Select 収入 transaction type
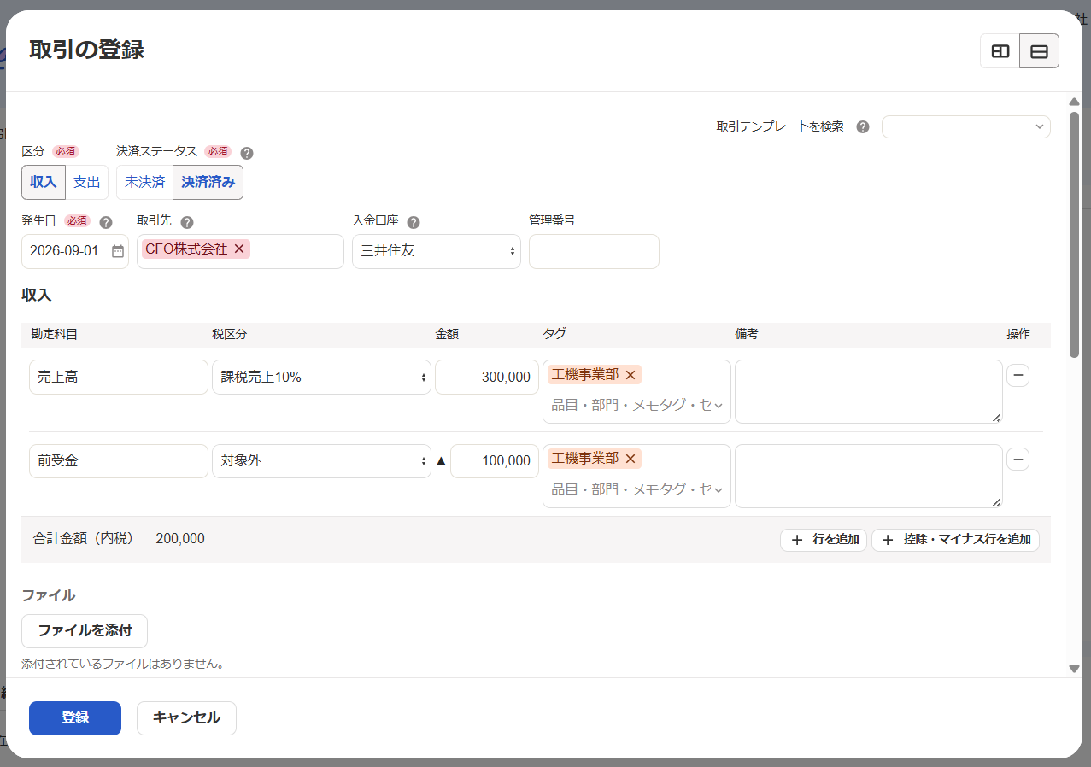Screen dimensions: 1091x767 [44, 182]
